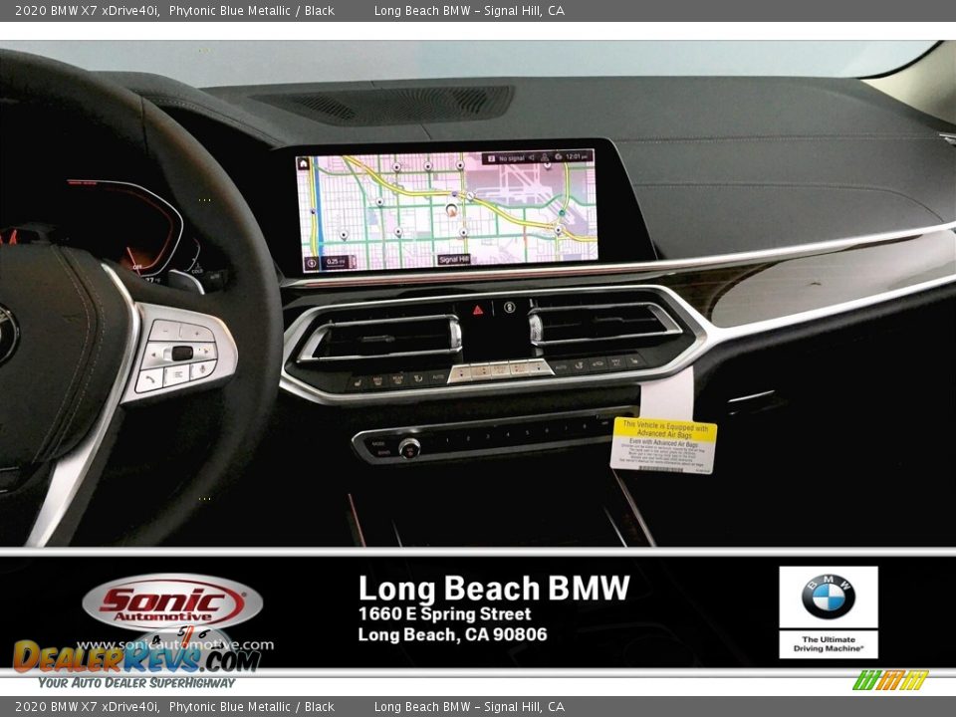Push the steering wheel right arrow button
This screenshot has height=717, width=956.
[x=207, y=352]
